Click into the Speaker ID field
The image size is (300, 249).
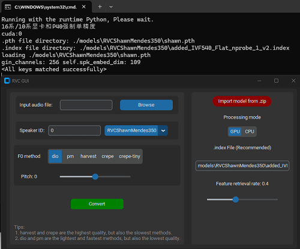click(74, 130)
